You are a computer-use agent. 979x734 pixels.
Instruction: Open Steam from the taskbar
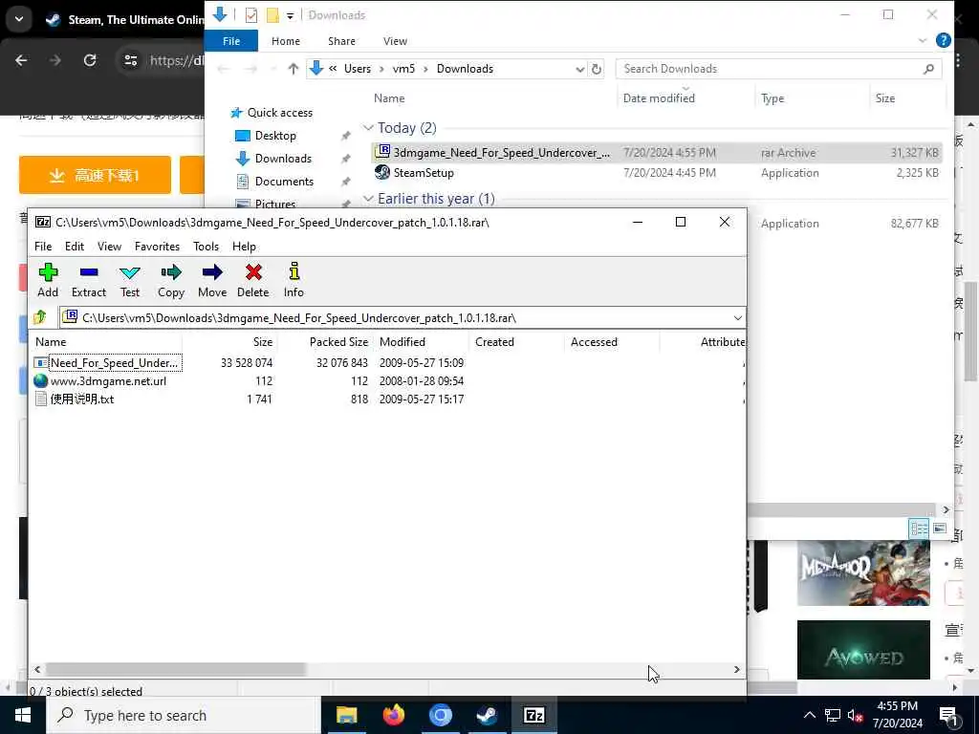[487, 715]
